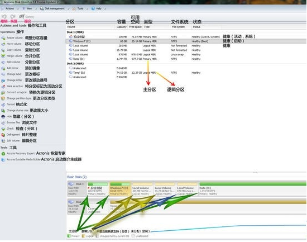Select the Split volume operation
Viewport: 307px width, 242px height.
coord(11,62)
